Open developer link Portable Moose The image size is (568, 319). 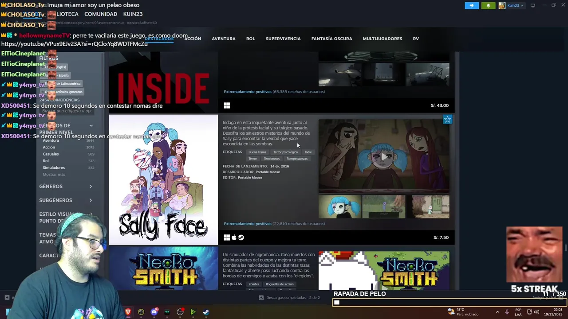pos(268,172)
